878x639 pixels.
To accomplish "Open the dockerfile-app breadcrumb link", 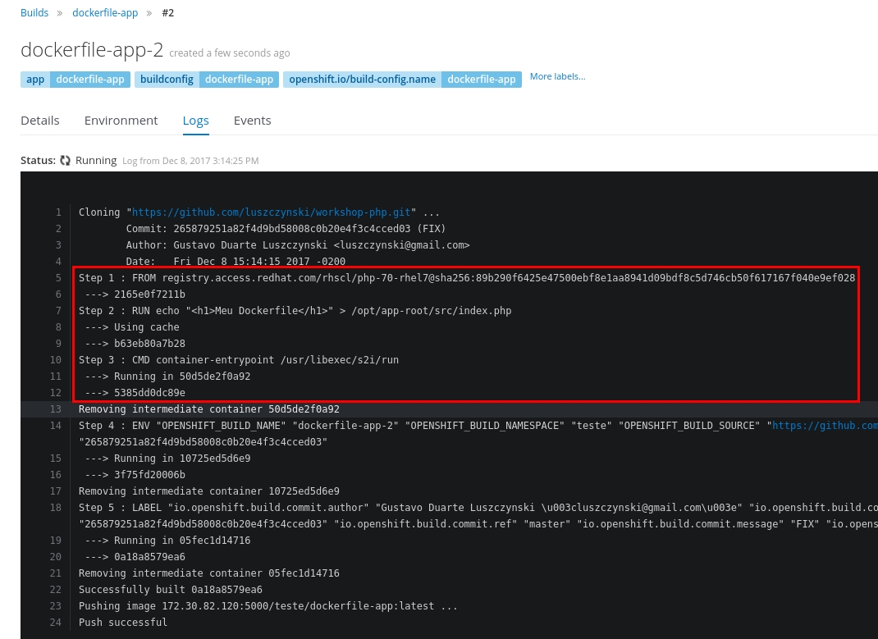I will point(105,13).
